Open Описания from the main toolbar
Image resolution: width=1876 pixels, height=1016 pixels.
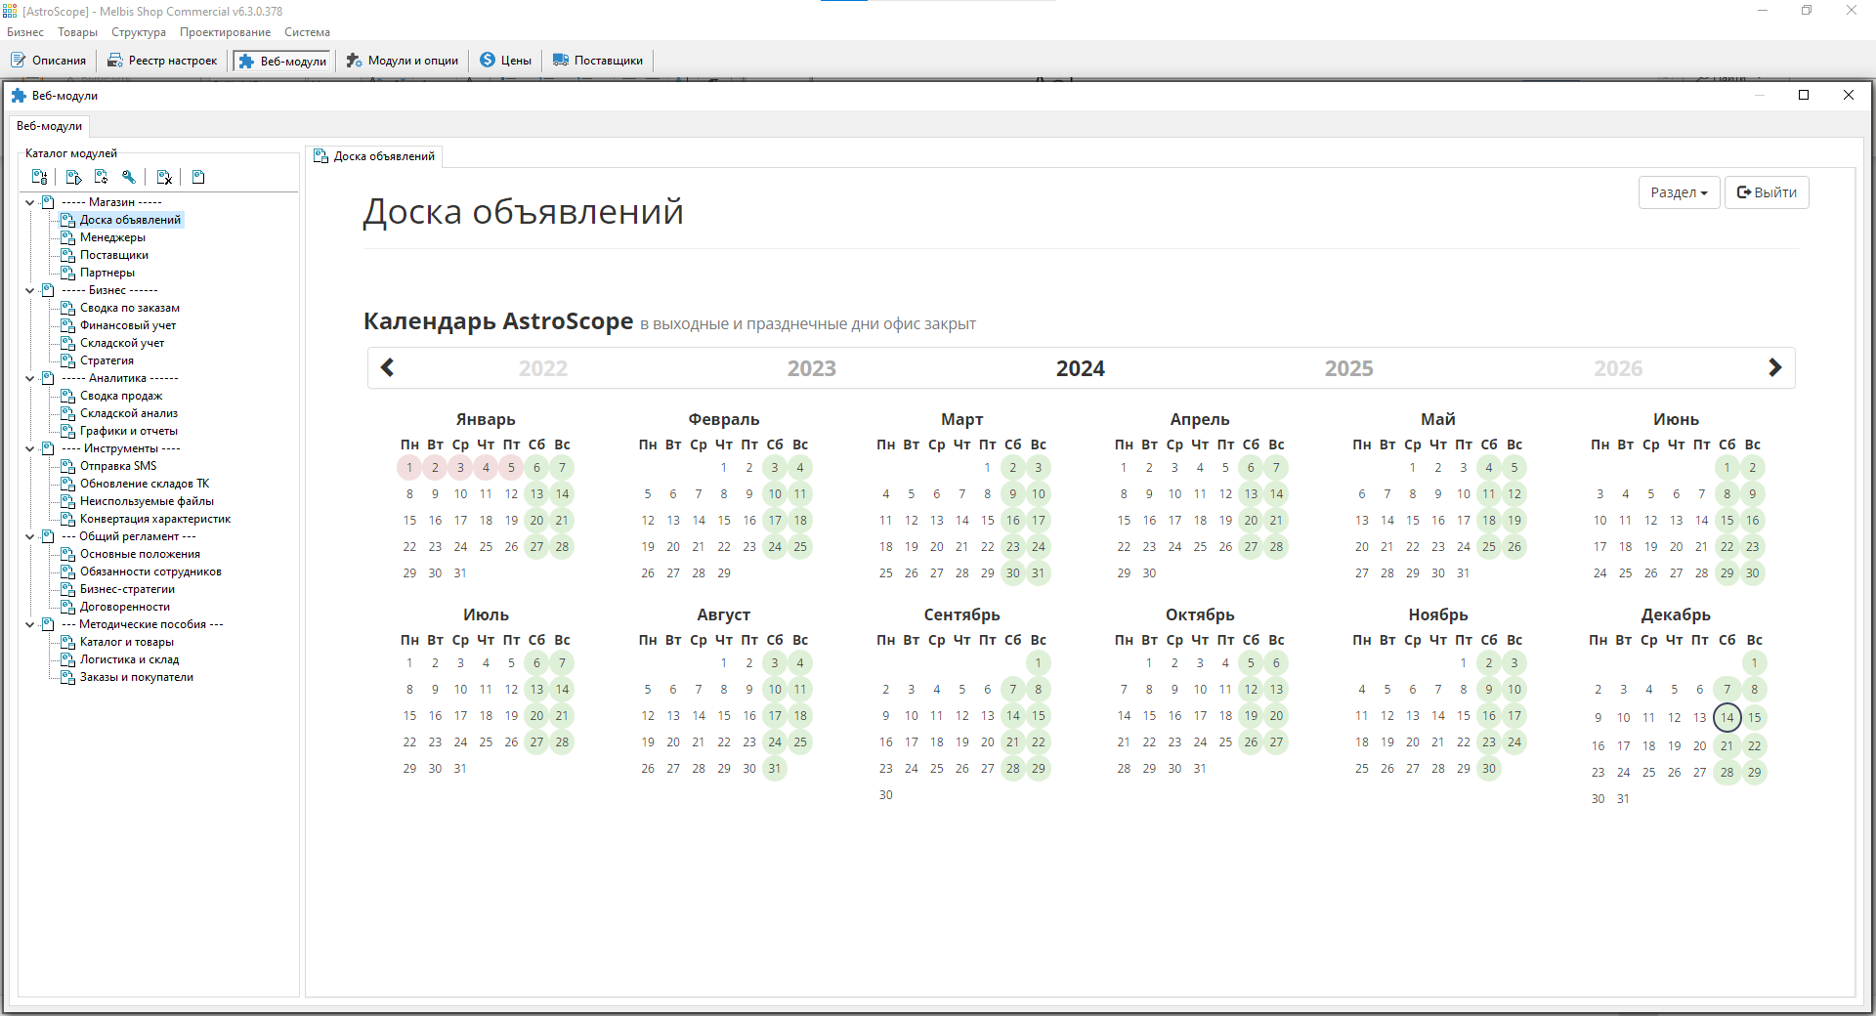[x=49, y=61]
